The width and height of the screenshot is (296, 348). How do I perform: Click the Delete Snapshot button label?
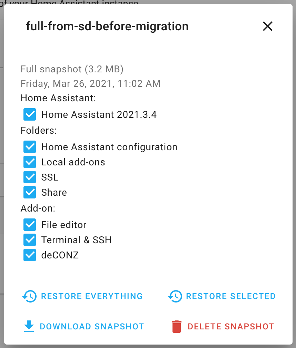coord(231,327)
